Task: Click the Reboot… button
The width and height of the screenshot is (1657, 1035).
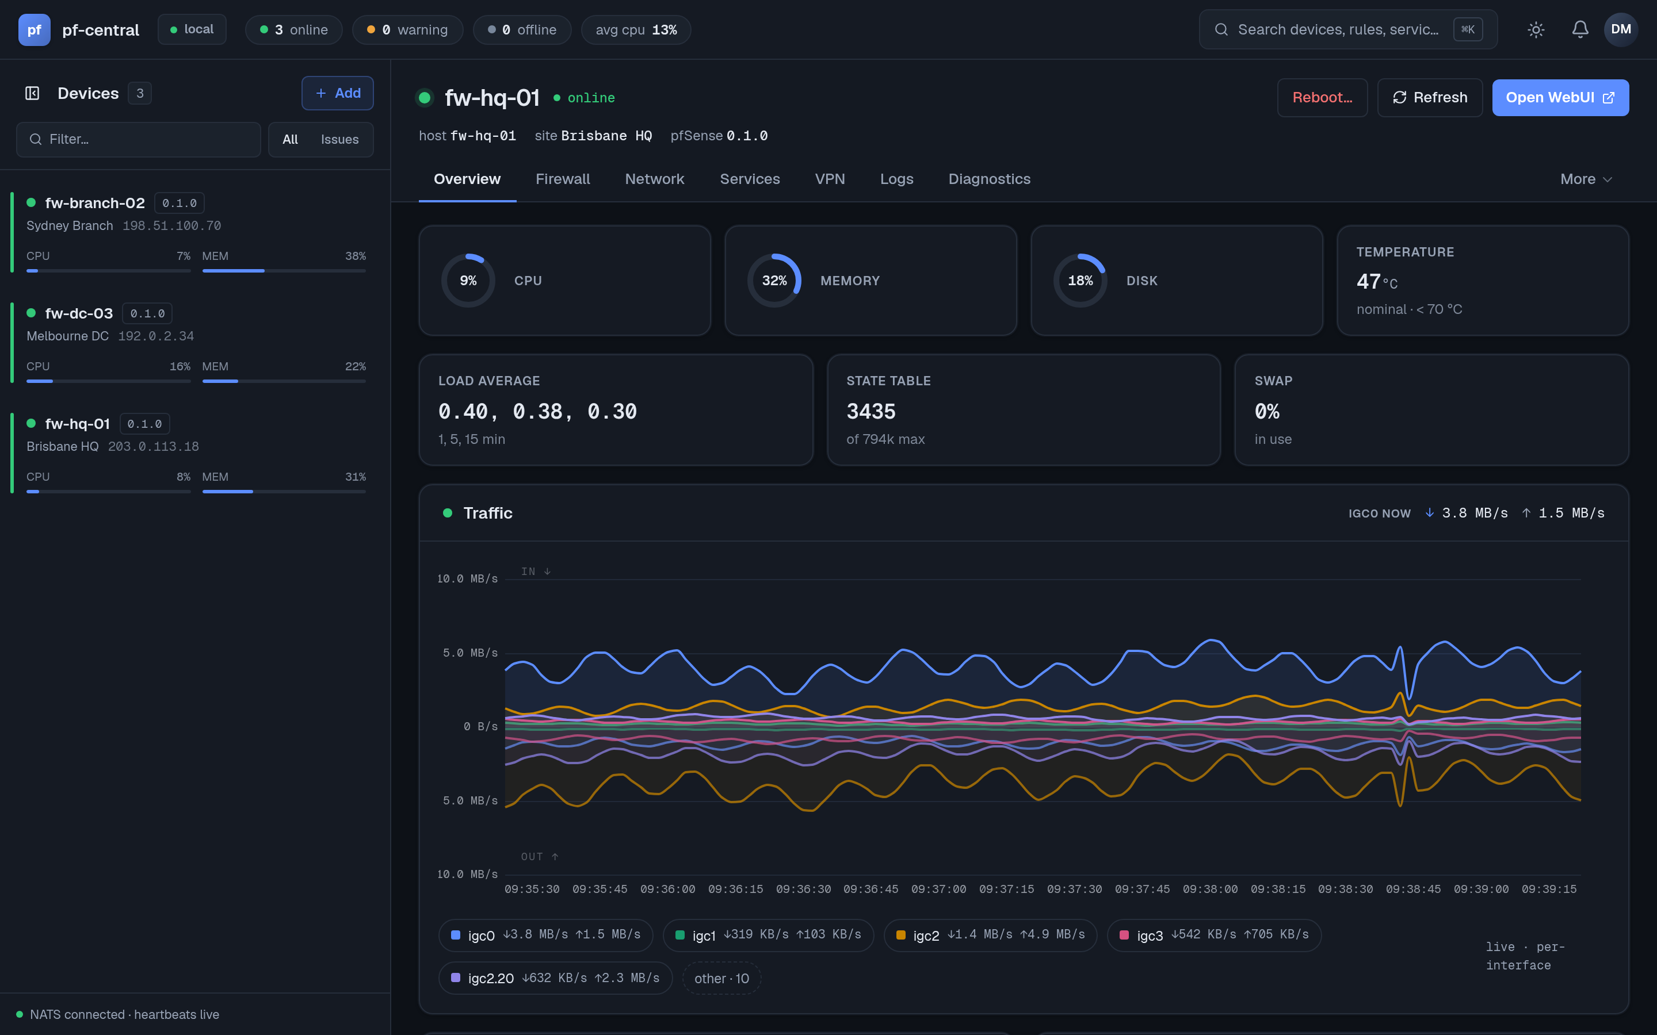Action: (1322, 97)
